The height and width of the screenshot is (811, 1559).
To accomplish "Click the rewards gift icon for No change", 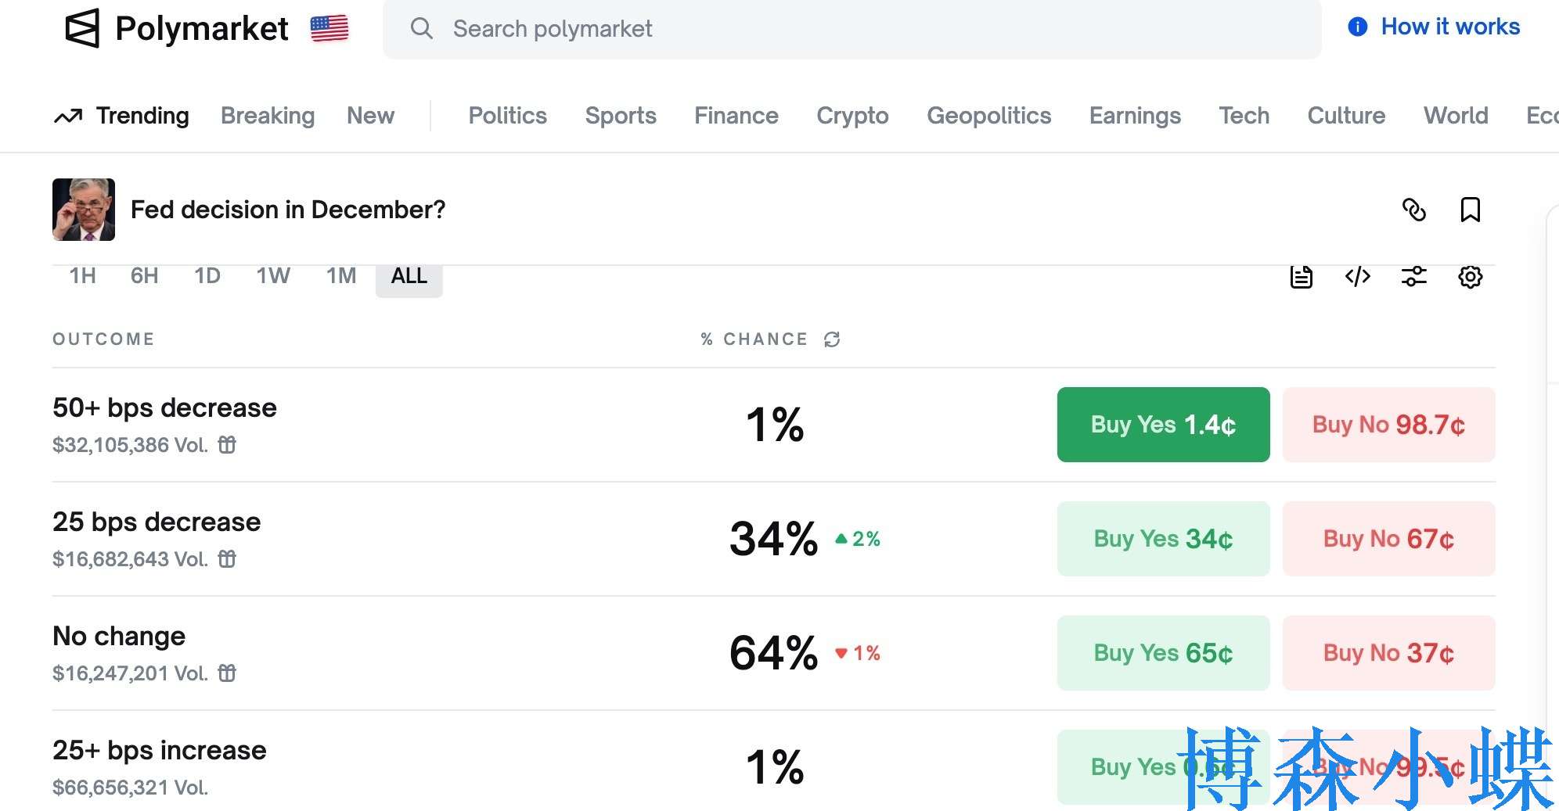I will pyautogui.click(x=227, y=673).
